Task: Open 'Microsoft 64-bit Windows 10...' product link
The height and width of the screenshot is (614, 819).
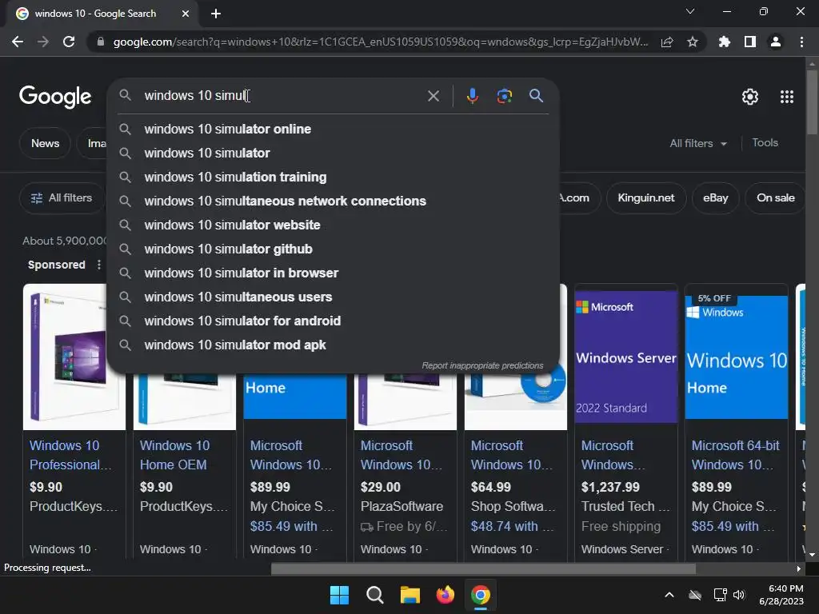Action: click(735, 455)
